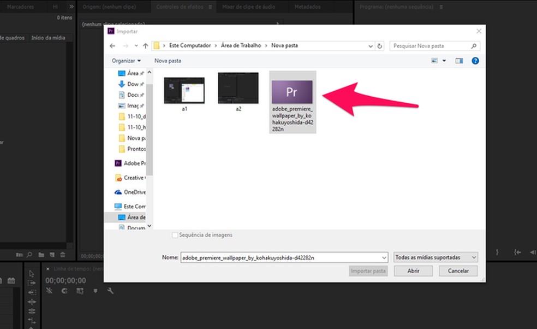Open the Todas as mídias suportadas dropdown

point(435,257)
